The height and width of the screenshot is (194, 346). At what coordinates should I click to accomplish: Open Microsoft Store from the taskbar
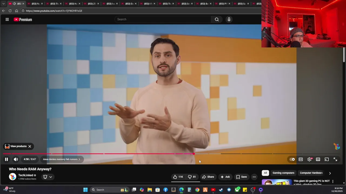tap(158, 190)
